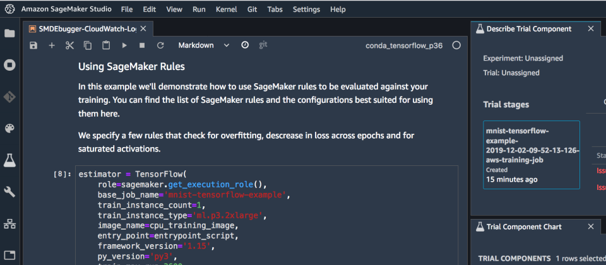Open Running Terminals and Kernels sidebar icon

click(x=9, y=65)
